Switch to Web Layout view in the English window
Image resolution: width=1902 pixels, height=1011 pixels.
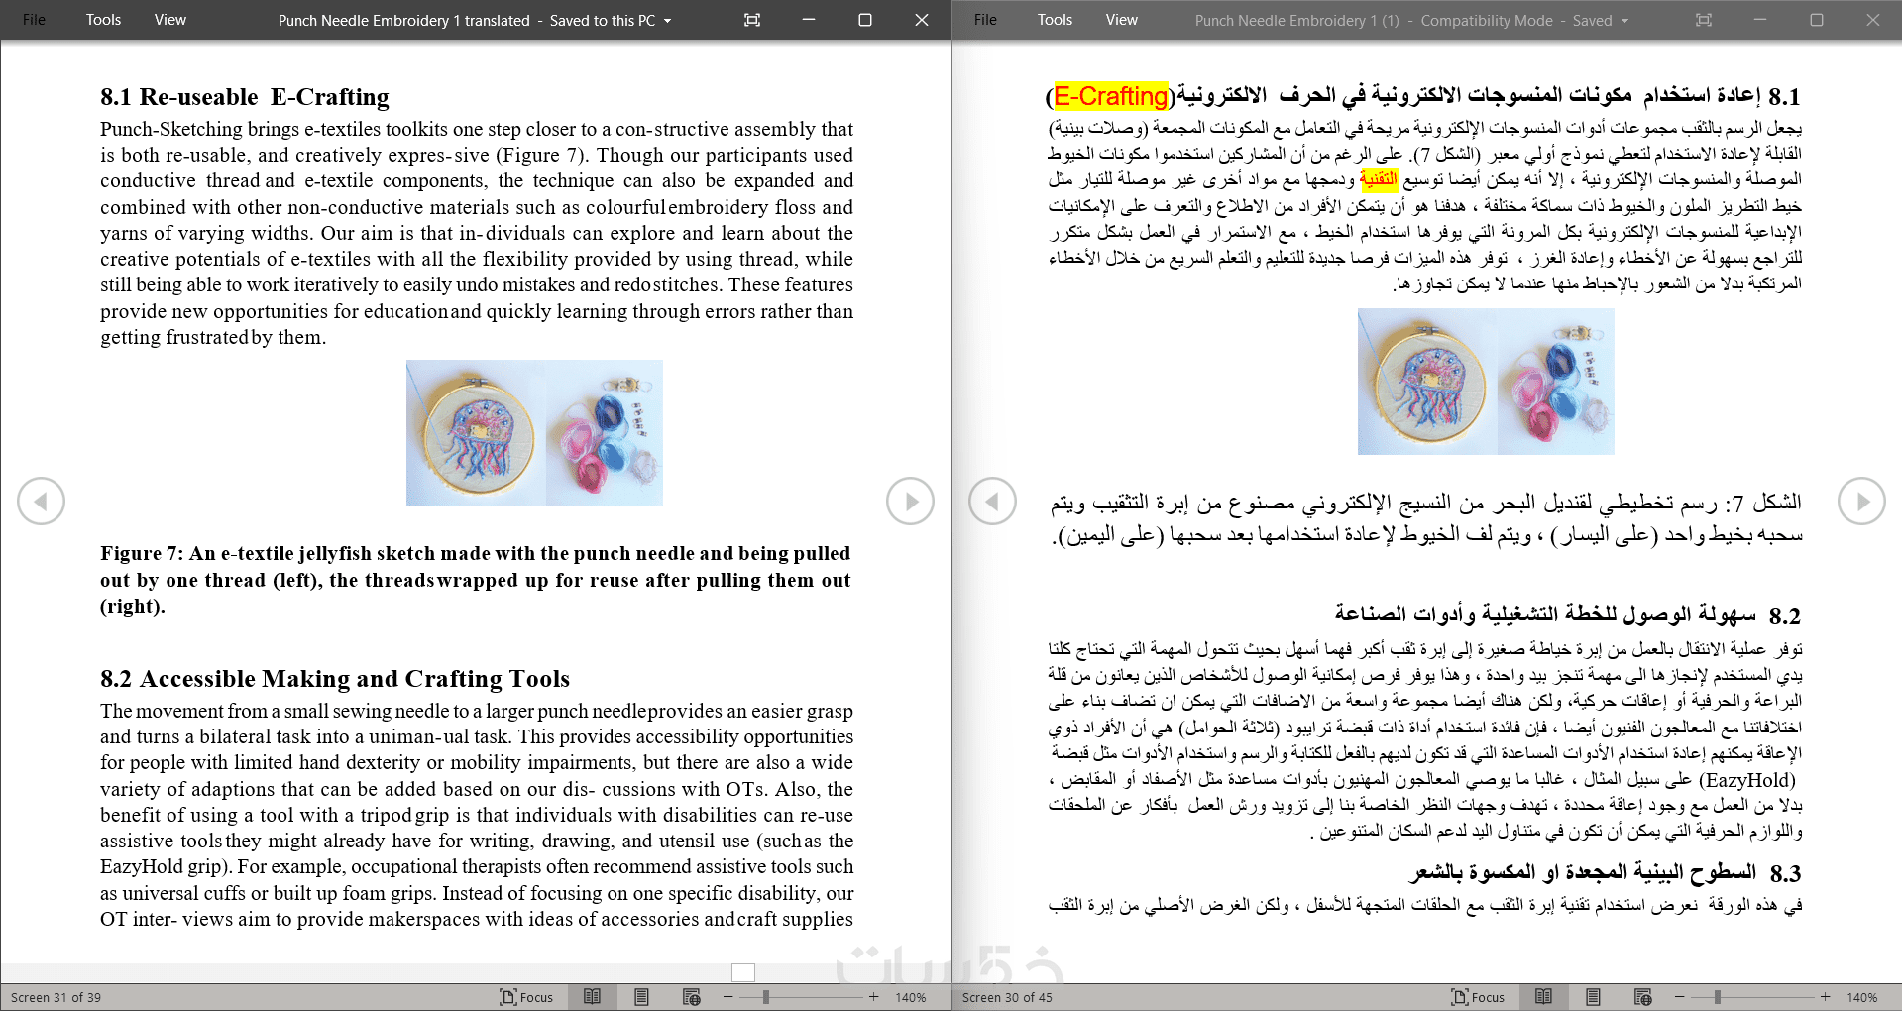click(x=691, y=997)
